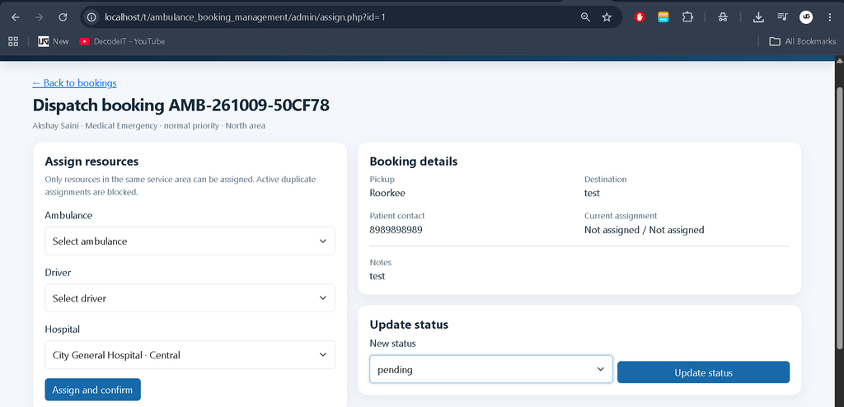Open the Extensions puzzle piece menu
844x407 pixels.
tap(687, 17)
